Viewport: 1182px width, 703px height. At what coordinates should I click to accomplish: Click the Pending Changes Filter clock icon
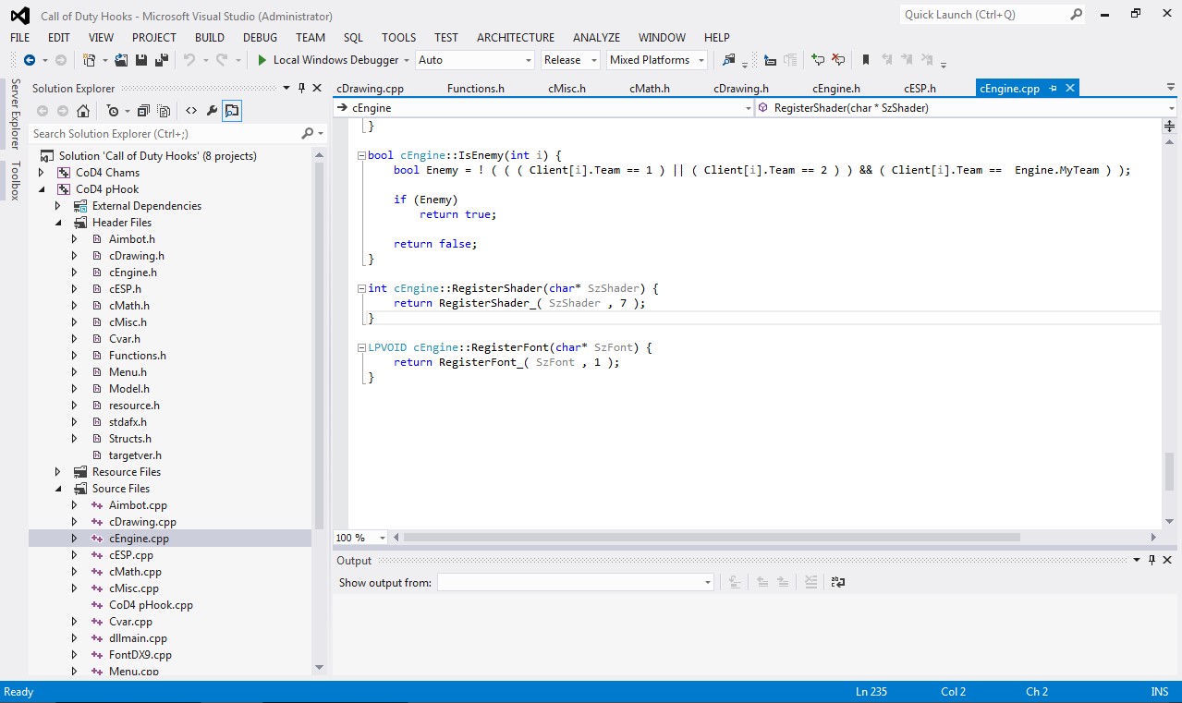point(113,111)
